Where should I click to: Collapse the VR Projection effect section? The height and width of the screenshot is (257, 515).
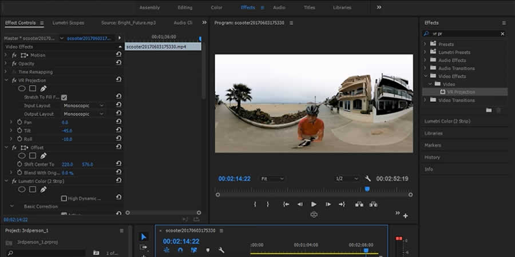6,80
